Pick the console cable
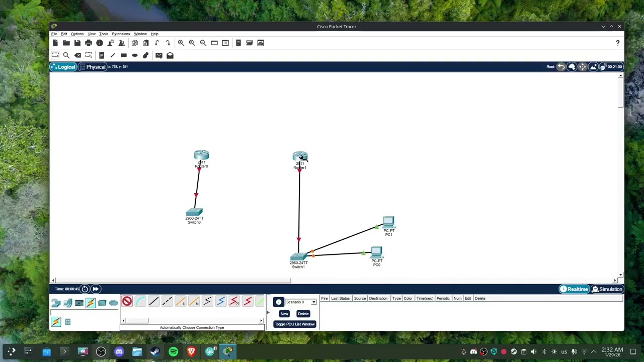 [140, 302]
